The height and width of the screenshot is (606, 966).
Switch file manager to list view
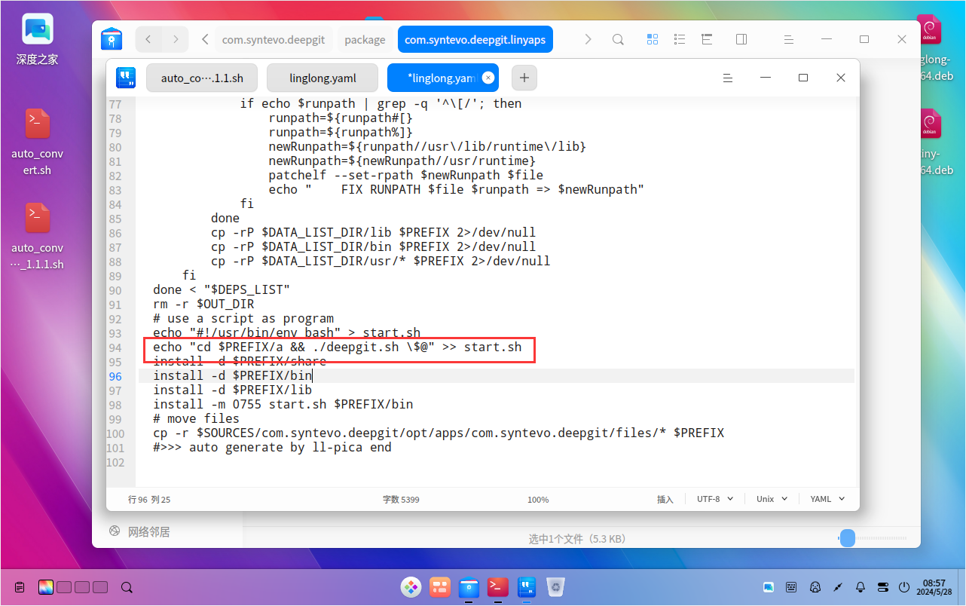[x=680, y=39]
